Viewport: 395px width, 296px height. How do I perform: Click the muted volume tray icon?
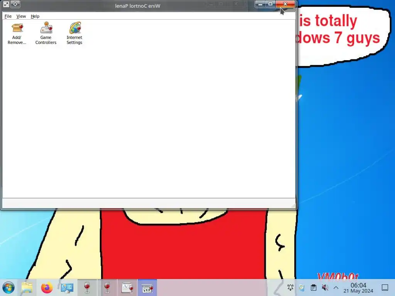click(x=325, y=288)
